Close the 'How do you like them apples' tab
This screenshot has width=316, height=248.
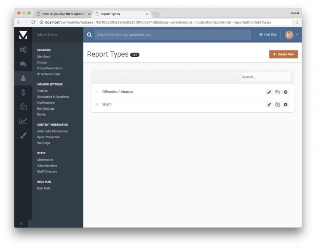click(x=89, y=14)
